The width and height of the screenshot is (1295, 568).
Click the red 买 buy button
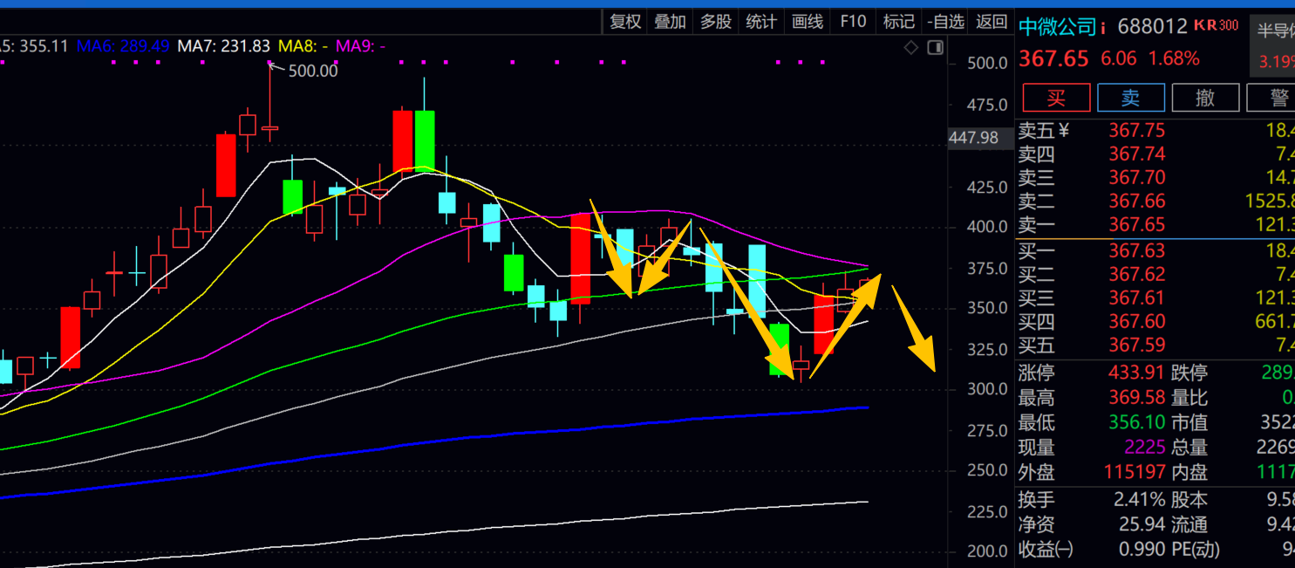[x=1056, y=98]
